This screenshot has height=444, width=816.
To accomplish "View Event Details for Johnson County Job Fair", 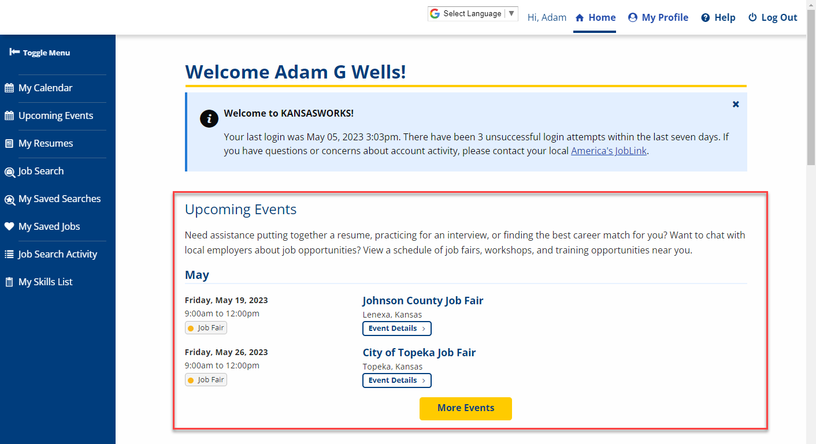I will pos(397,329).
